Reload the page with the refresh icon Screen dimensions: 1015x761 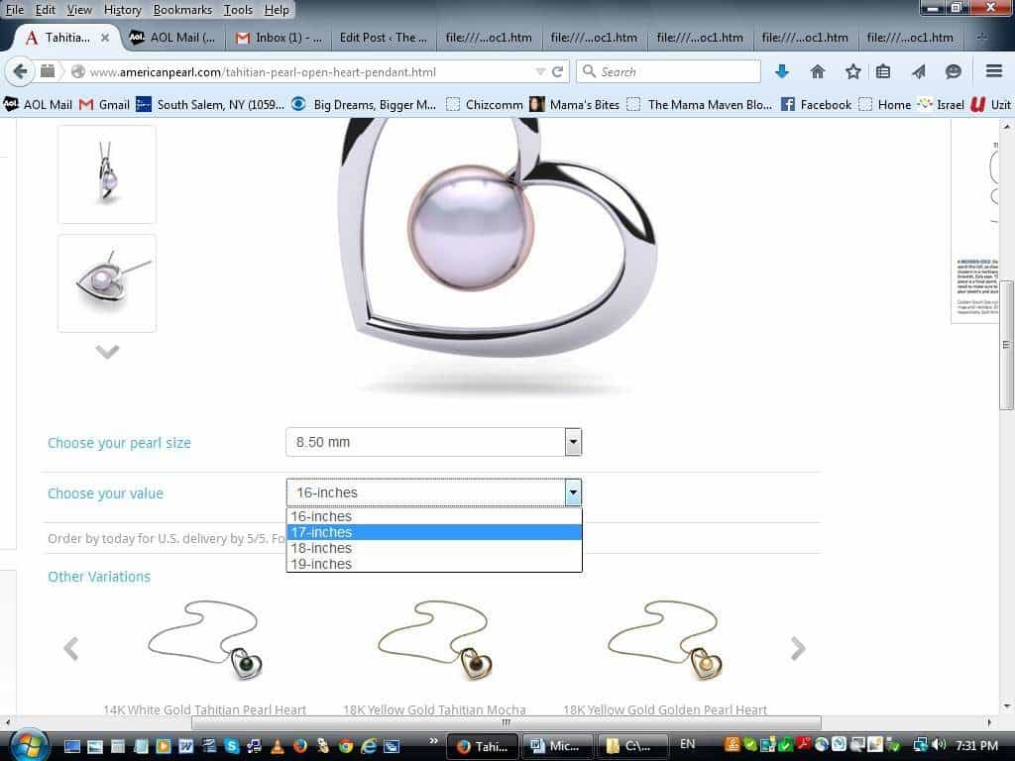[x=557, y=71]
